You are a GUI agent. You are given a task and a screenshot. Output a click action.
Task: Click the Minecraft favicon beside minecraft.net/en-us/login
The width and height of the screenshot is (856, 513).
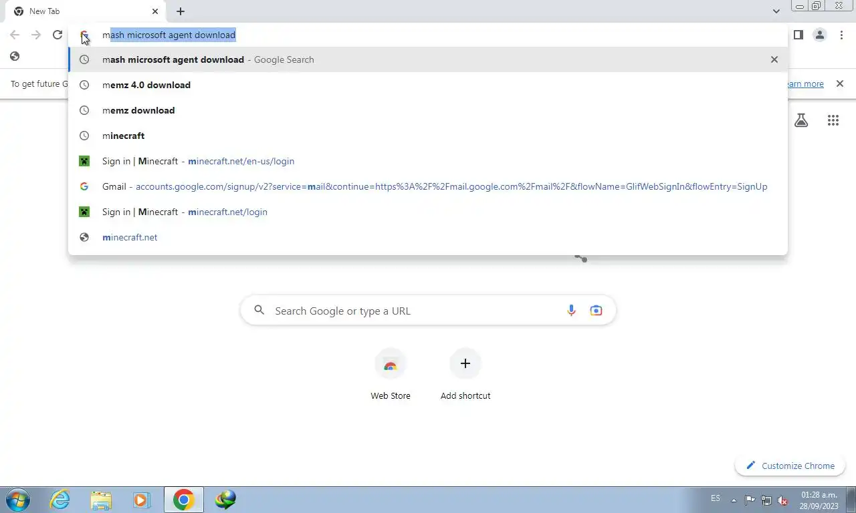[x=84, y=161]
